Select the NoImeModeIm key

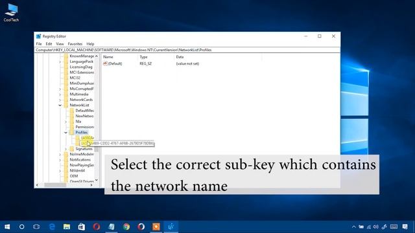click(82, 154)
